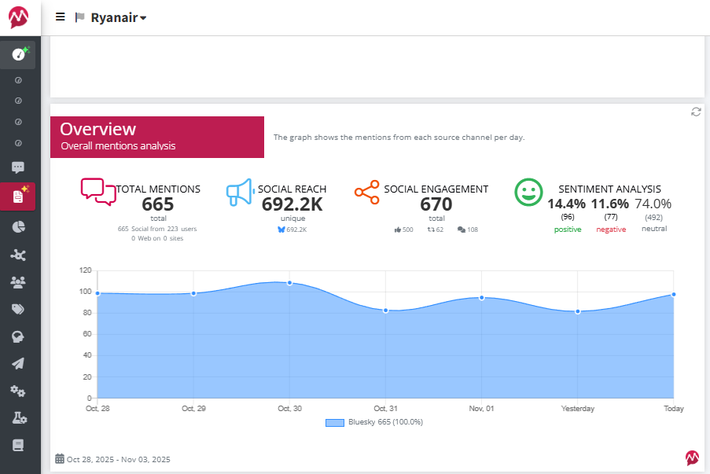
Task: Click the refresh icon on Overview card
Action: click(696, 112)
